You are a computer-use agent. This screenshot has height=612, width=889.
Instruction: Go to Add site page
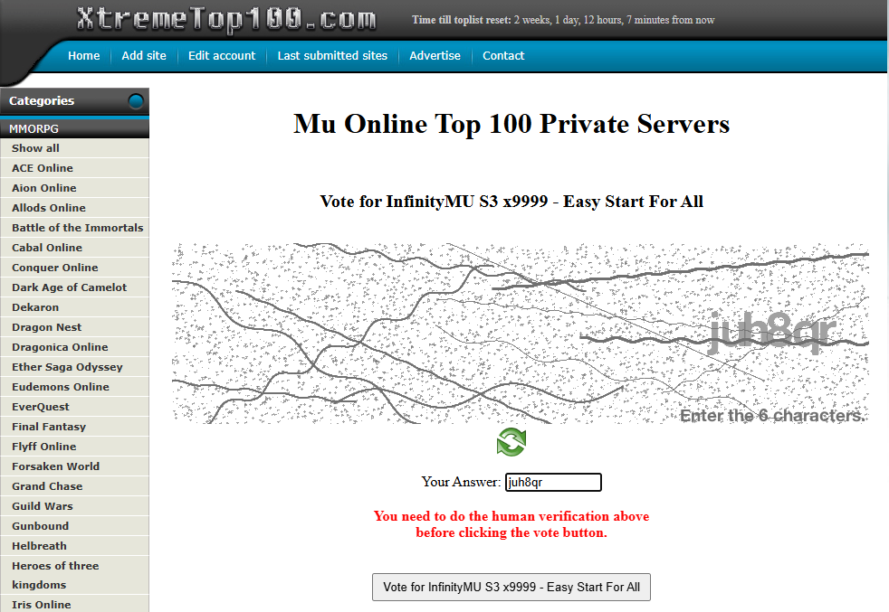click(144, 55)
